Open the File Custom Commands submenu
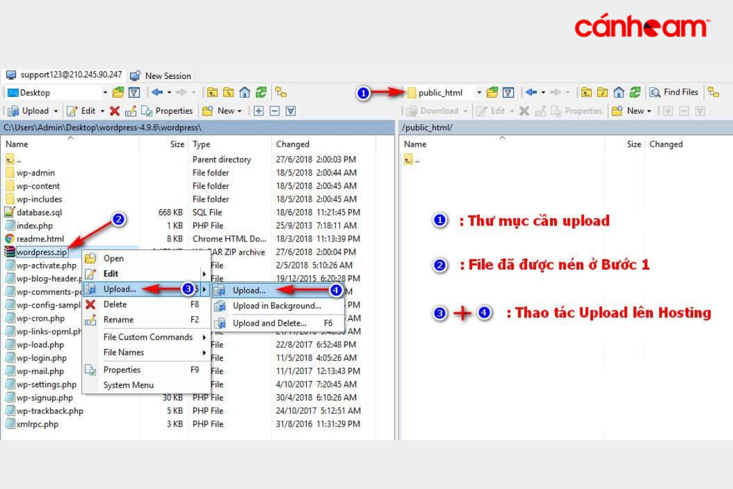733x489 pixels. [x=146, y=337]
